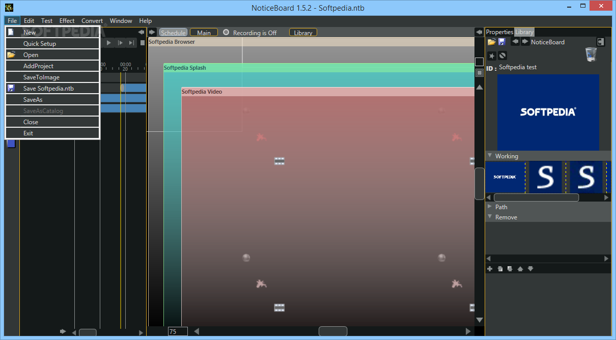Open the Effect menu
Image resolution: width=616 pixels, height=340 pixels.
pyautogui.click(x=67, y=21)
